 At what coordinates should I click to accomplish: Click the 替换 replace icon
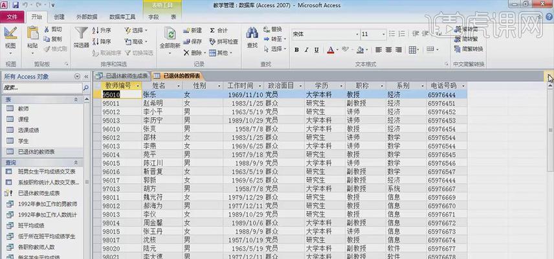(267, 29)
